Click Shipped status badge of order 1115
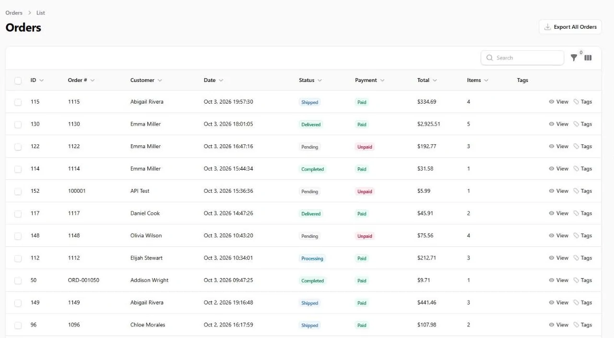The image size is (614, 338). (x=309, y=102)
